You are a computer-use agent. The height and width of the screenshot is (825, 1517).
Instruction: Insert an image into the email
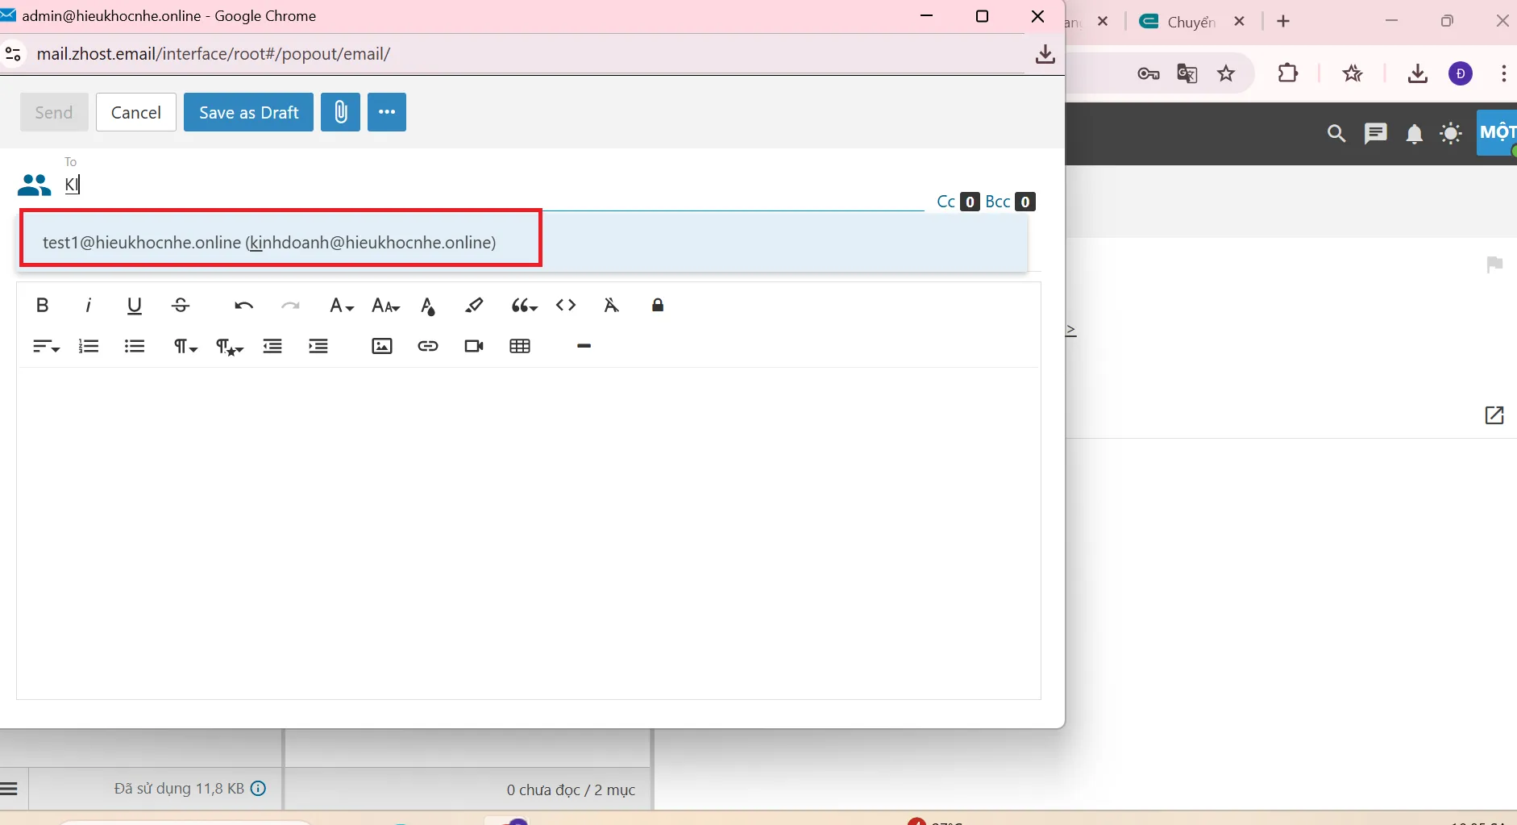tap(382, 346)
